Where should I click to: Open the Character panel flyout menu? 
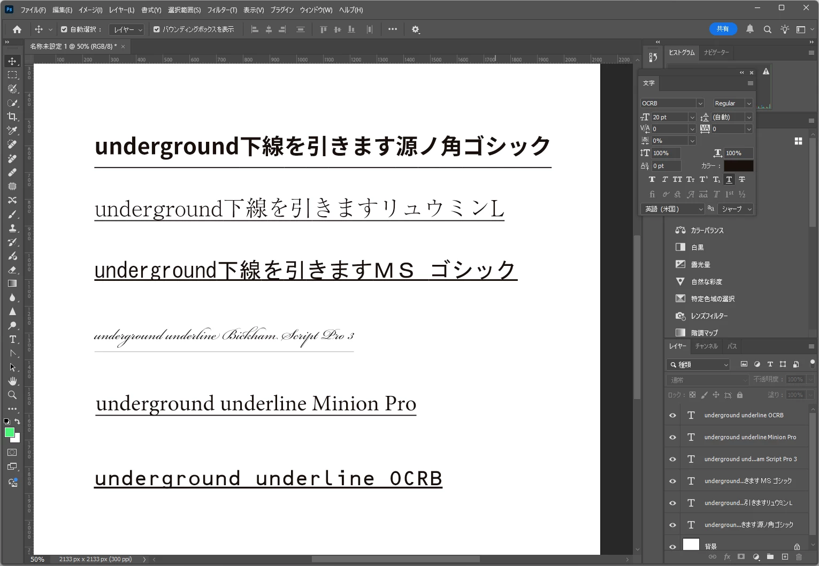750,83
